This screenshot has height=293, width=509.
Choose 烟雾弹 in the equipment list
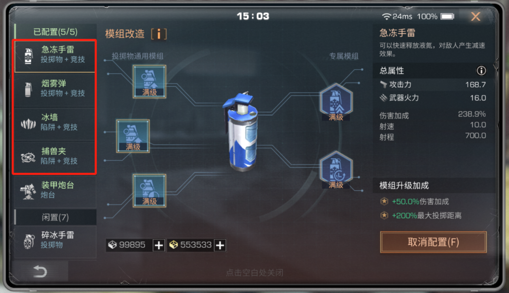(55, 90)
